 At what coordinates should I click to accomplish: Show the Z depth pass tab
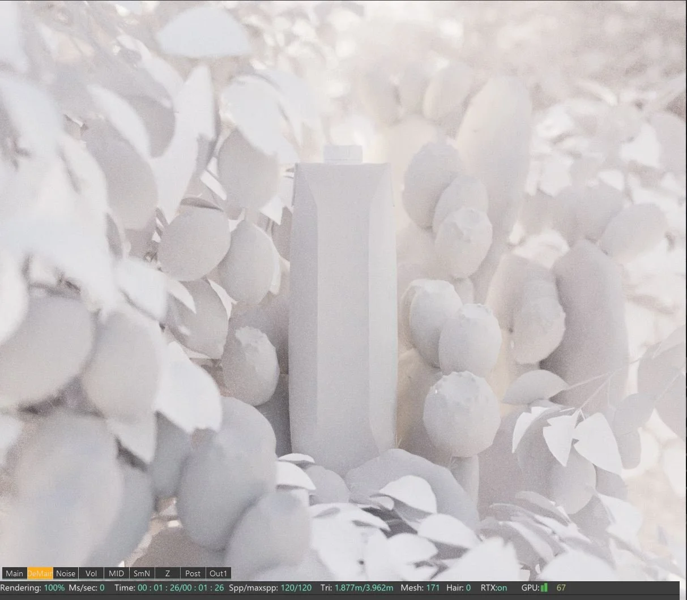167,573
